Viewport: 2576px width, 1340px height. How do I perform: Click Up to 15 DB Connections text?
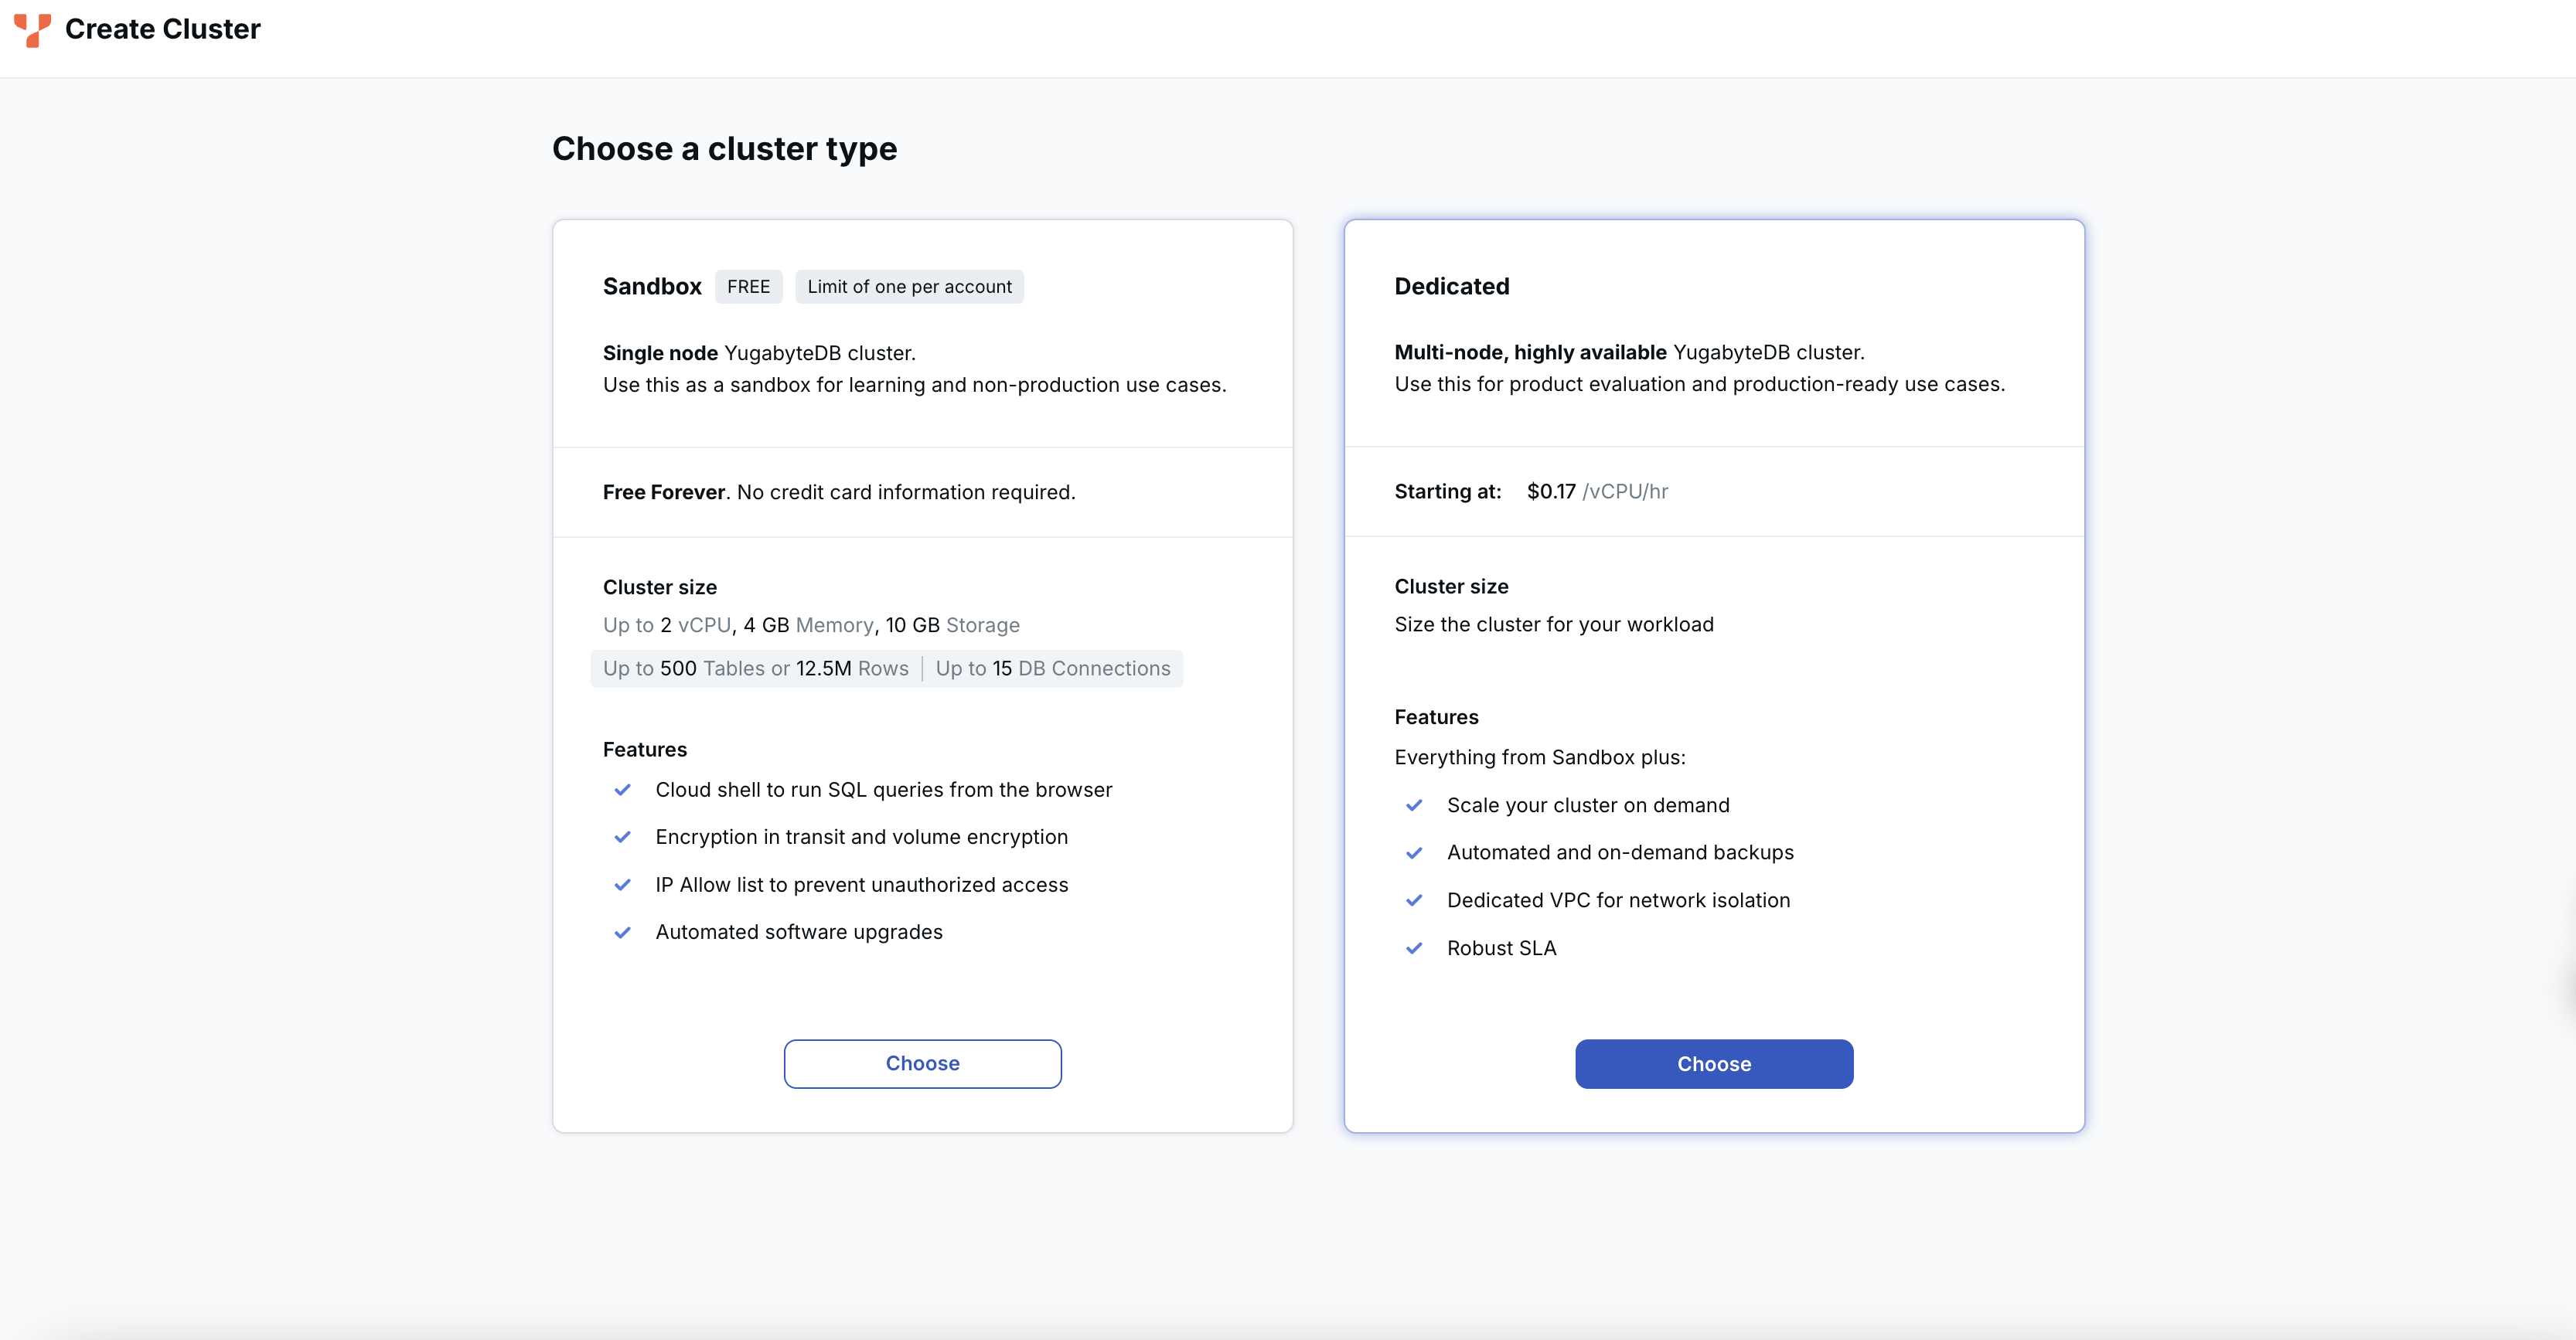point(1052,668)
